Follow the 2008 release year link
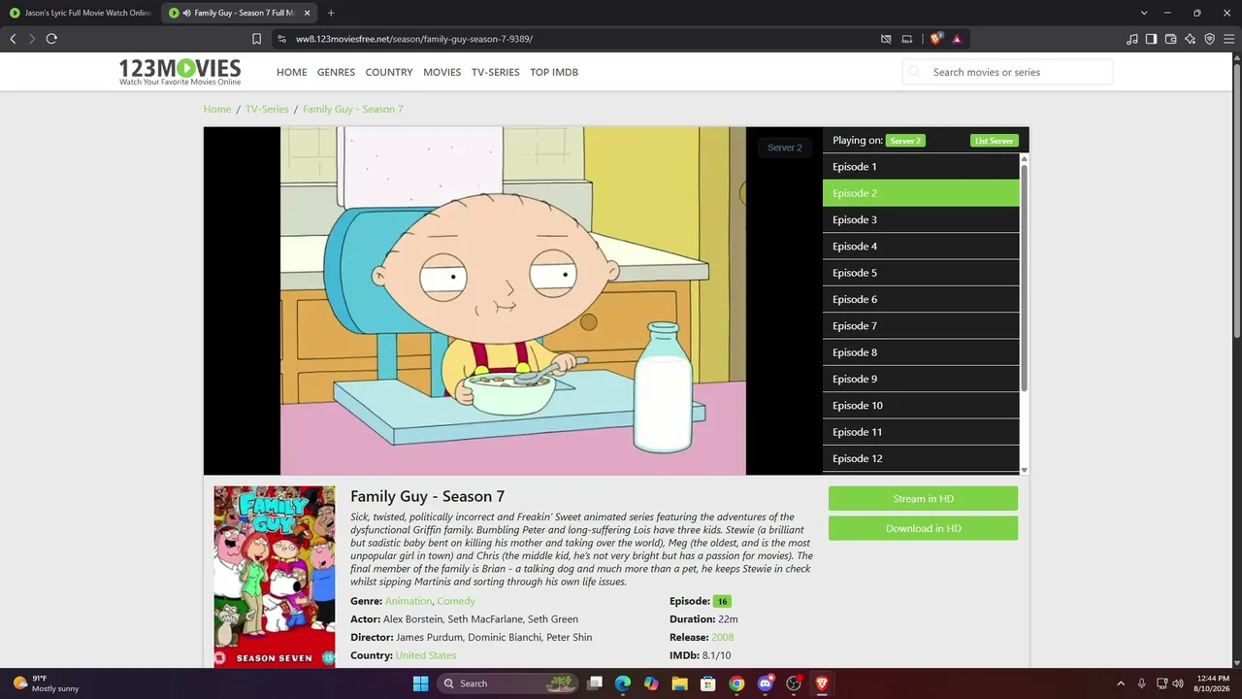This screenshot has width=1242, height=699. [x=722, y=637]
